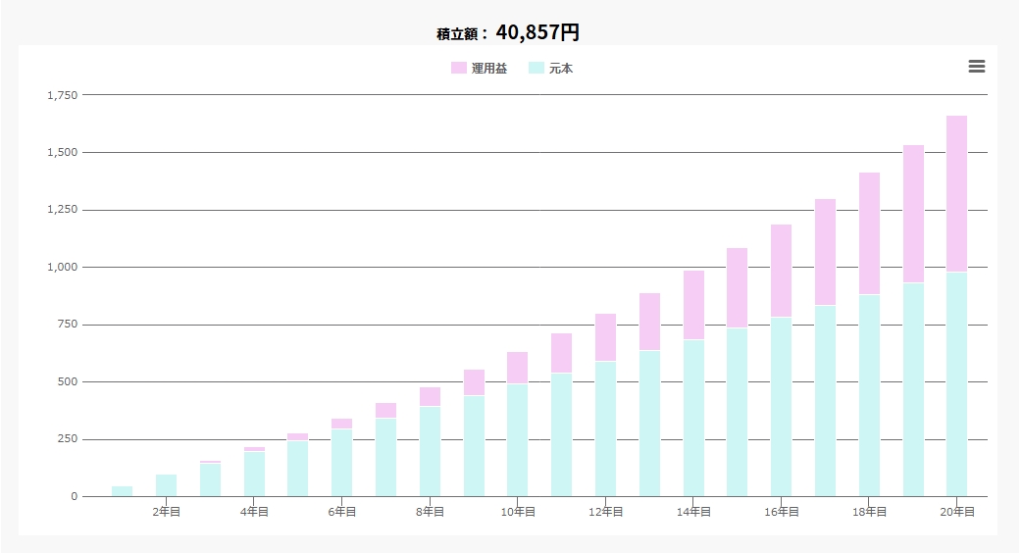Click the pink 運用益 segment at 12年目
Image resolution: width=1022 pixels, height=553 pixels.
[605, 337]
